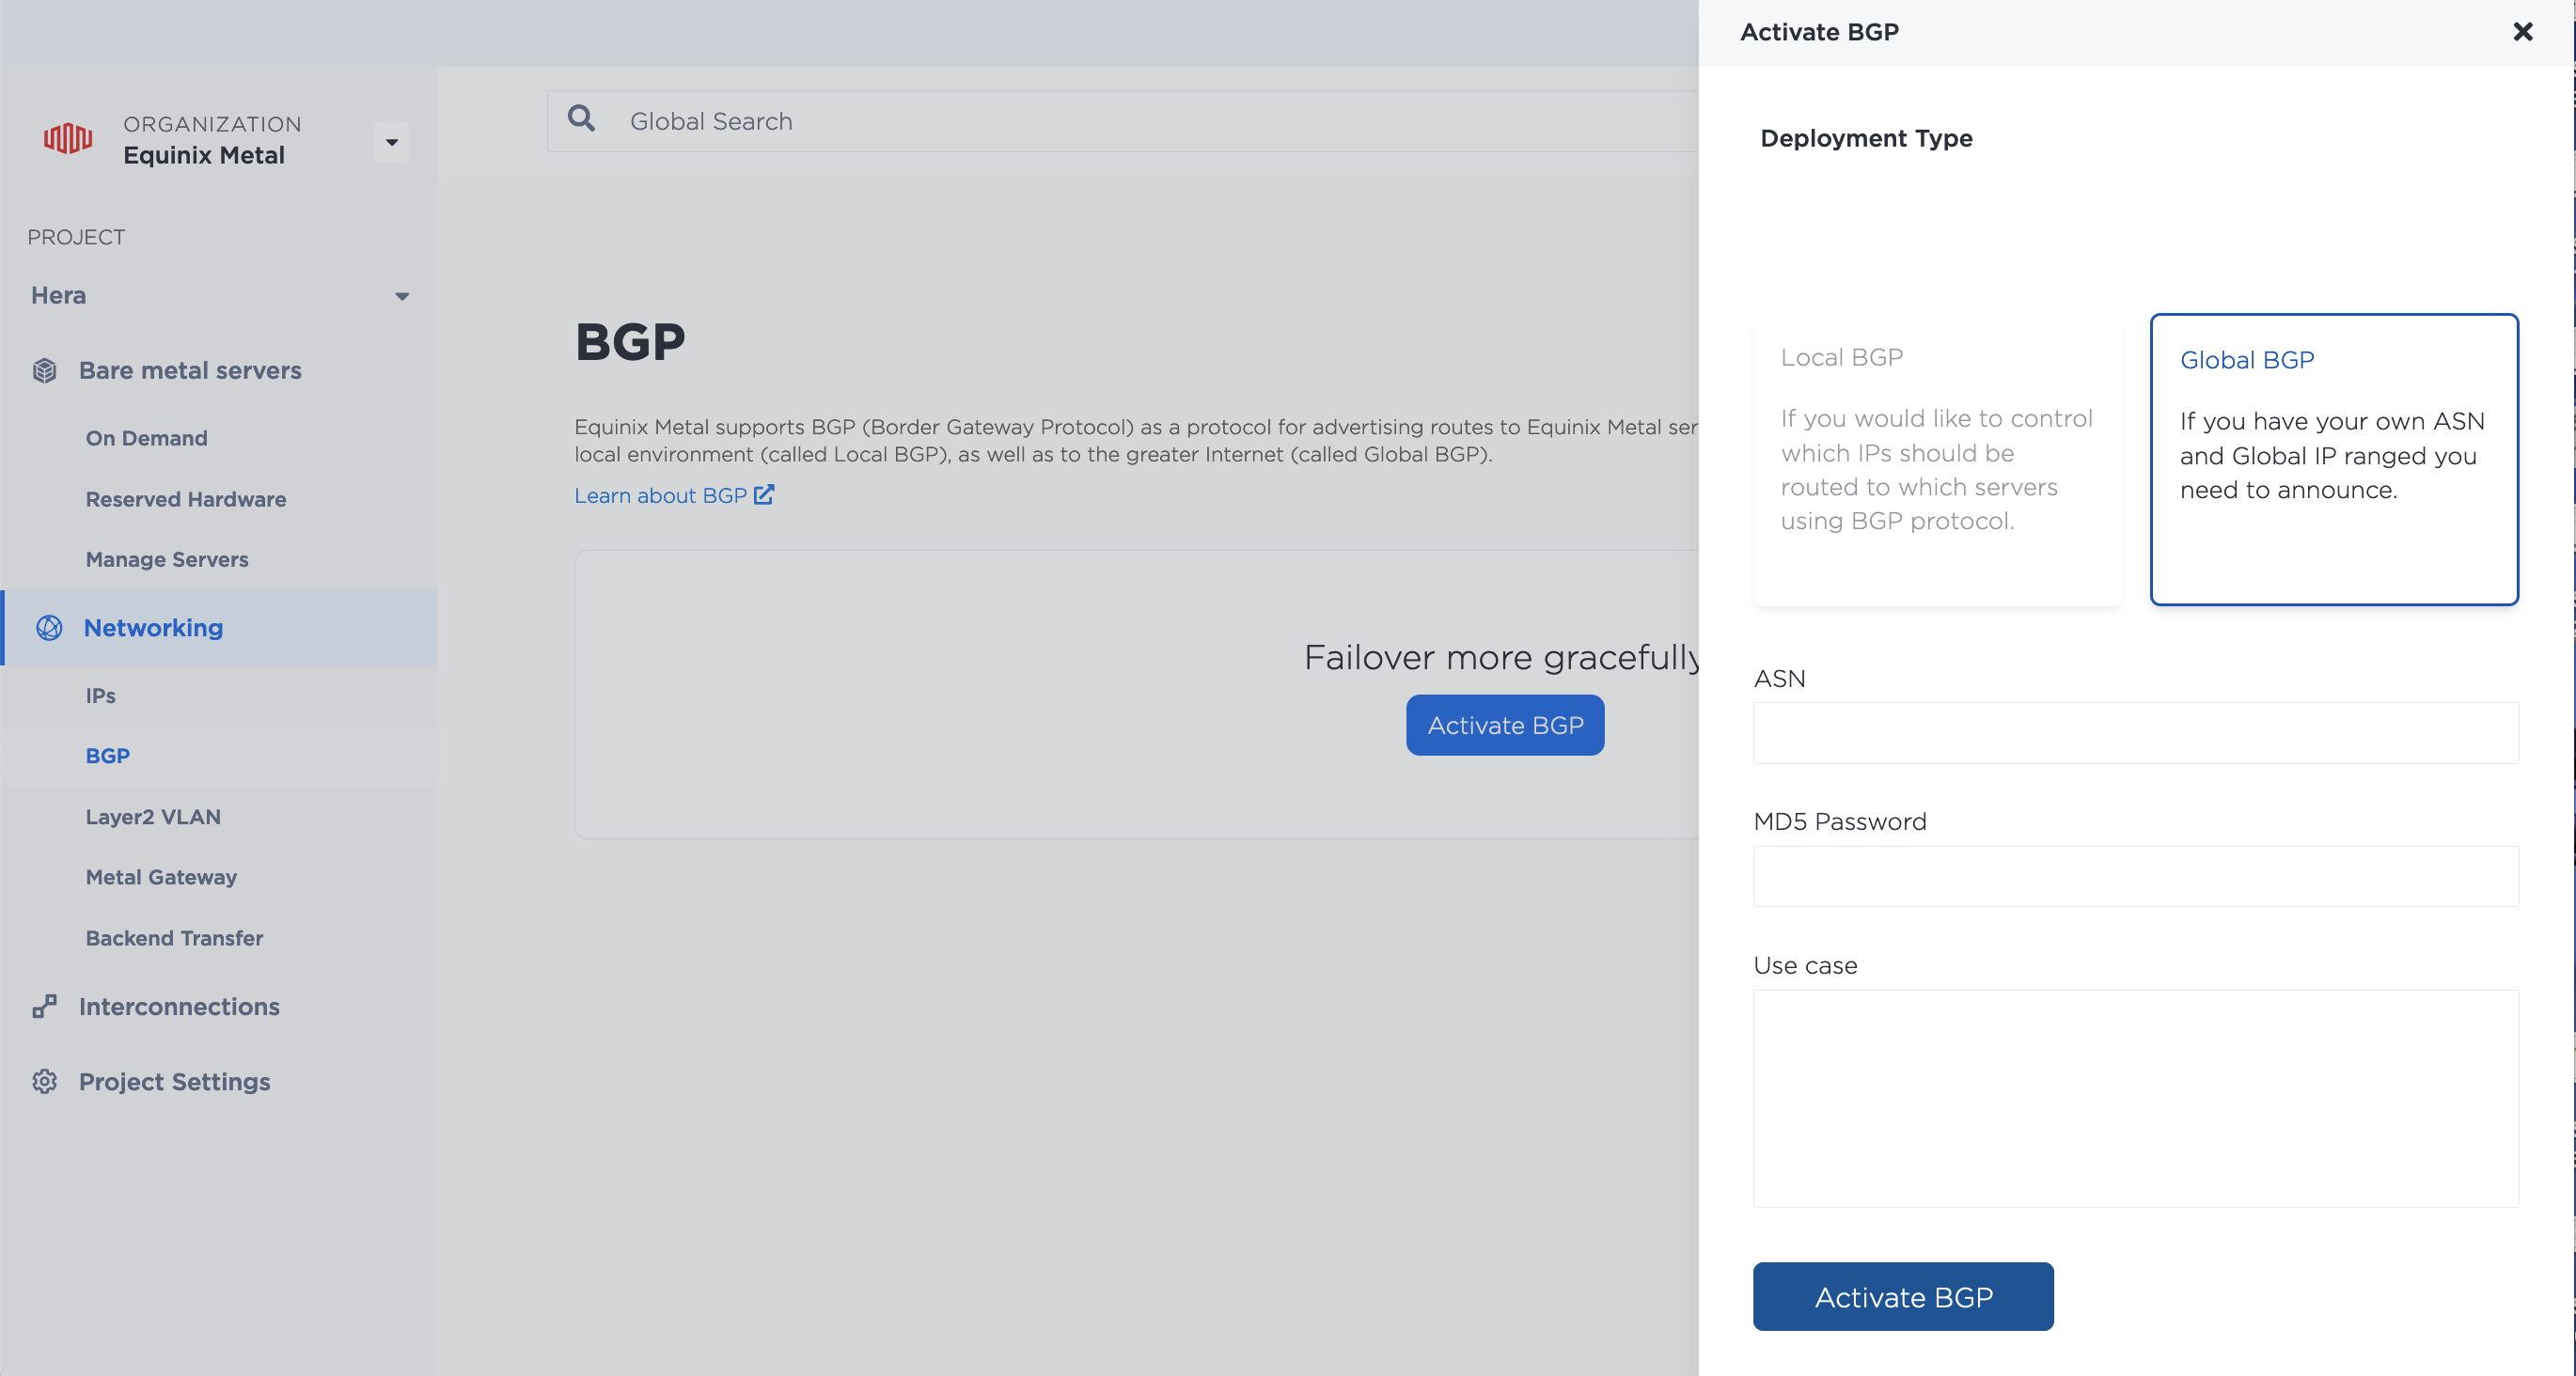Click the Interconnections icon
The image size is (2576, 1376).
tap(45, 1006)
